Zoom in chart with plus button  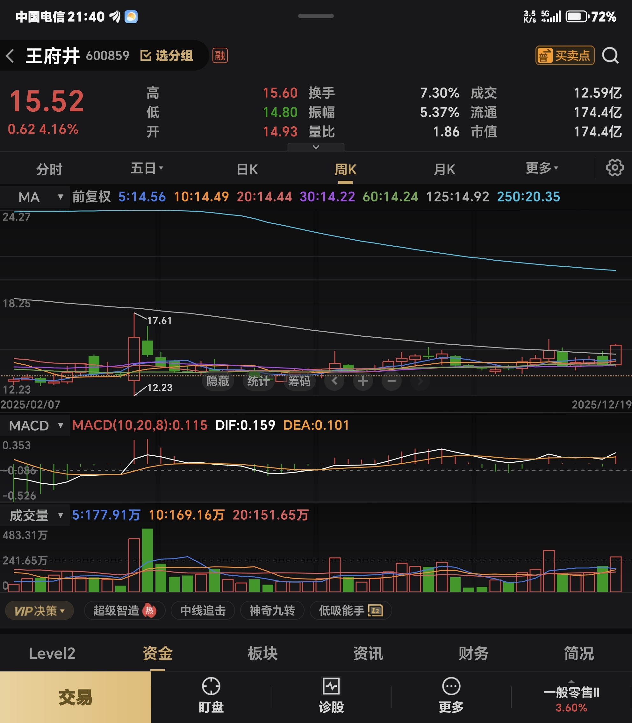(x=363, y=381)
